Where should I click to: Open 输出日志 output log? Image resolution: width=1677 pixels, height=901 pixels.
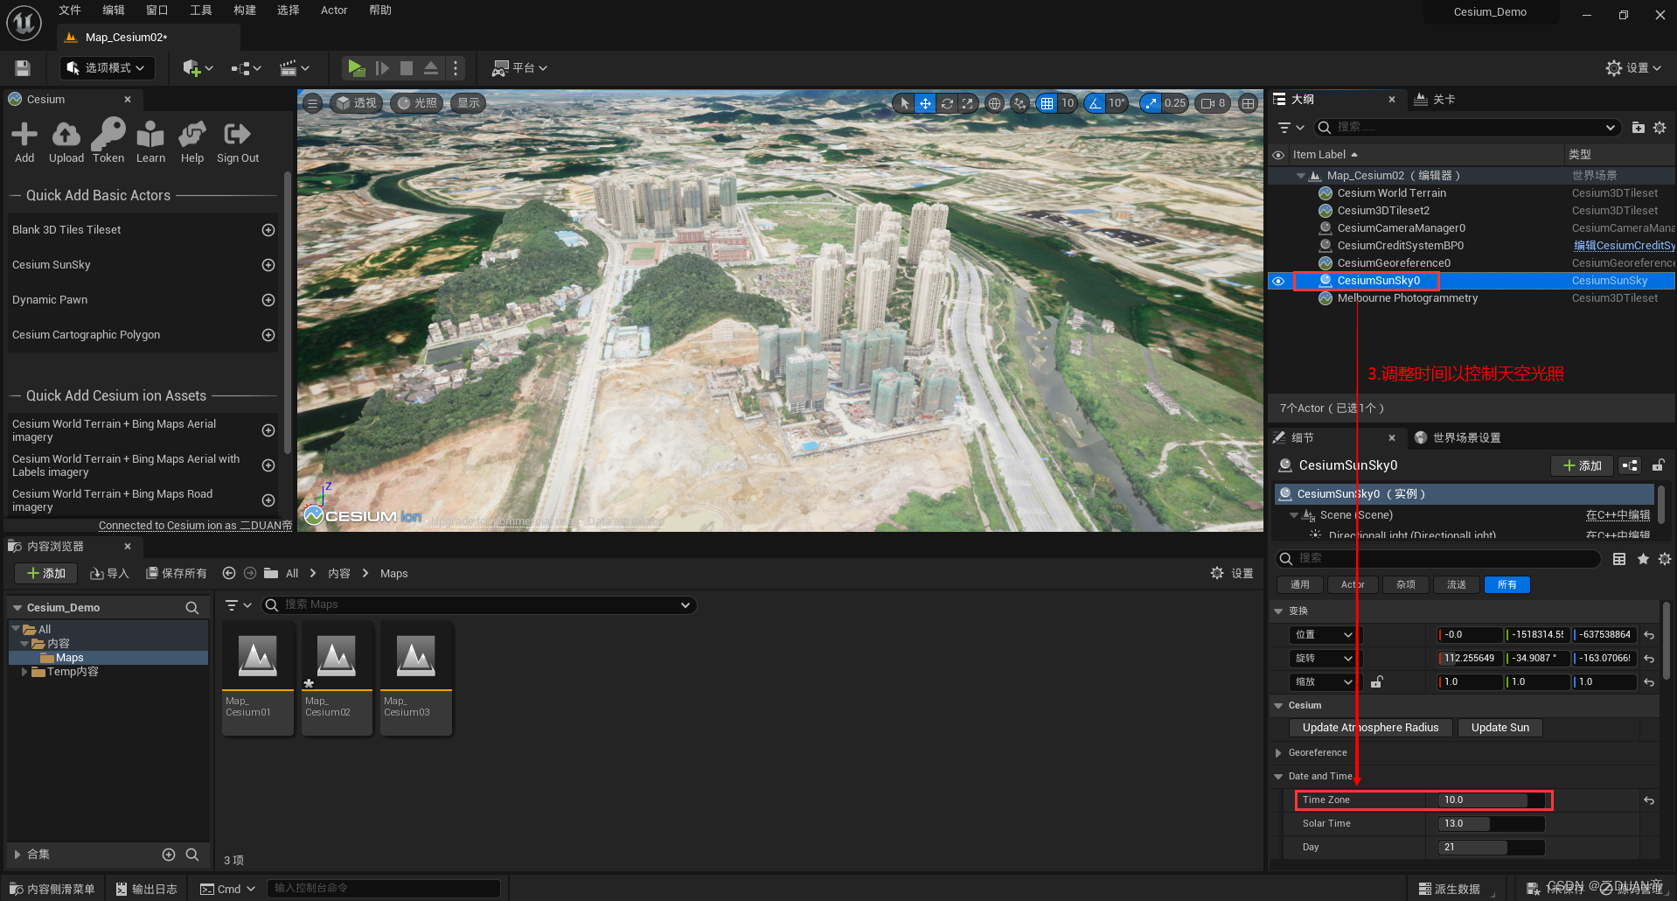[x=147, y=889]
